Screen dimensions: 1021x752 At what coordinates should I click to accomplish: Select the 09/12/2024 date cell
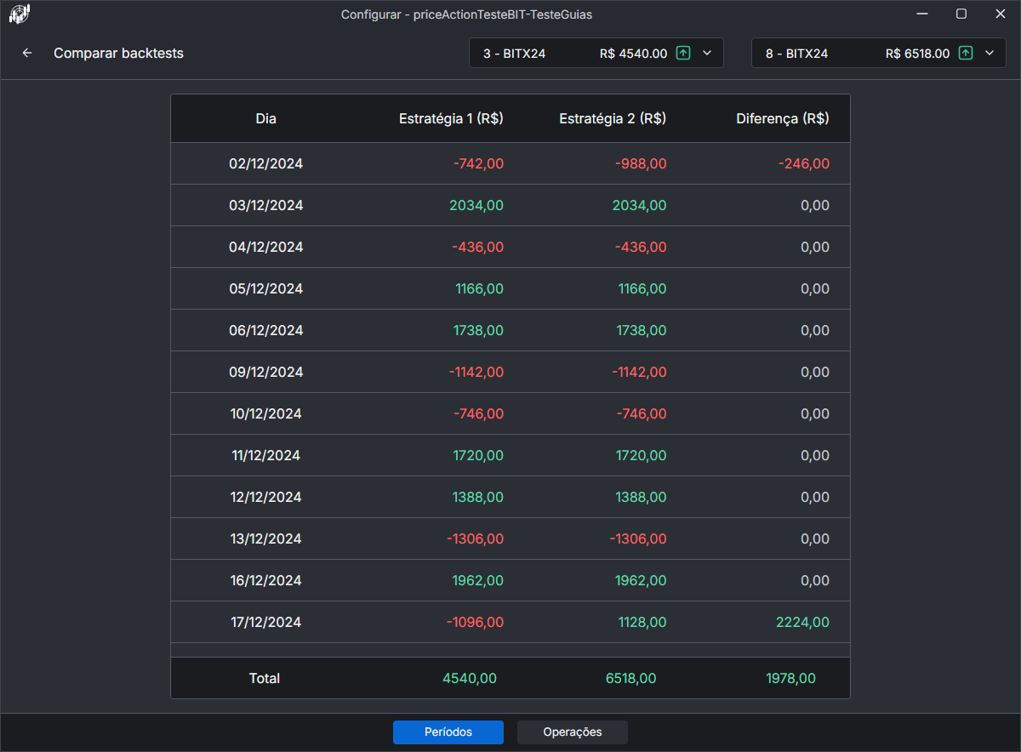click(x=265, y=372)
